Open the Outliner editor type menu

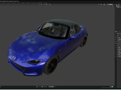coord(116,4)
